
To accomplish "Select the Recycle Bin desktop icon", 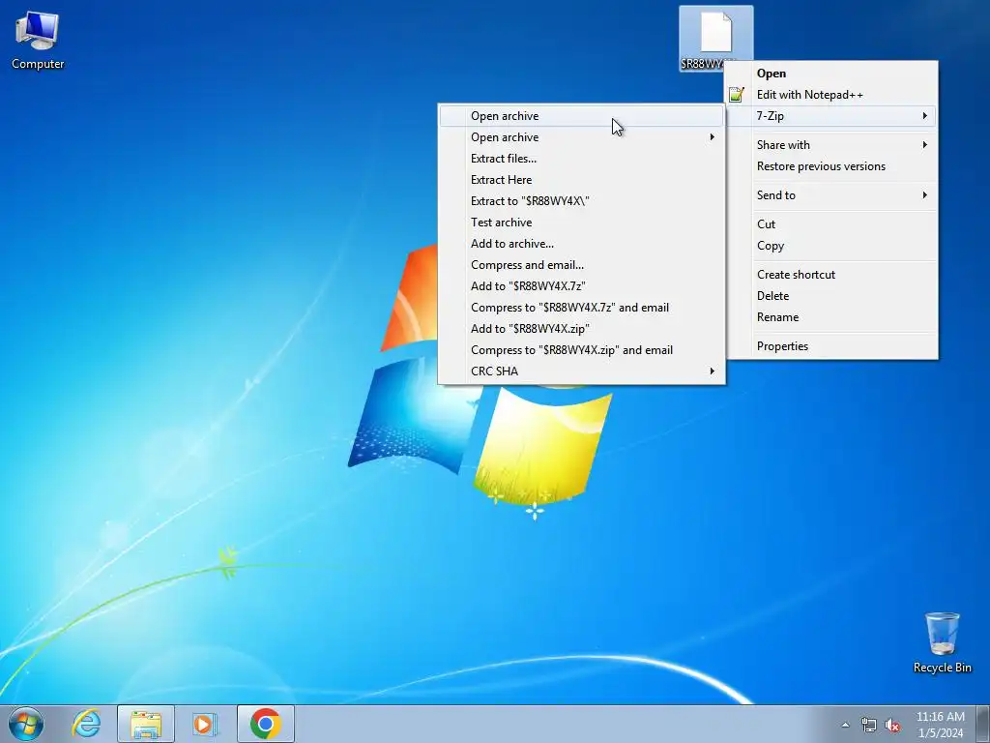I will (x=942, y=642).
